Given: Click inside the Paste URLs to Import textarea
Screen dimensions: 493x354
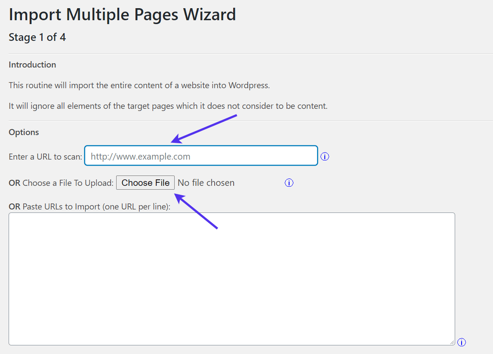Looking at the screenshot, I should (231, 279).
